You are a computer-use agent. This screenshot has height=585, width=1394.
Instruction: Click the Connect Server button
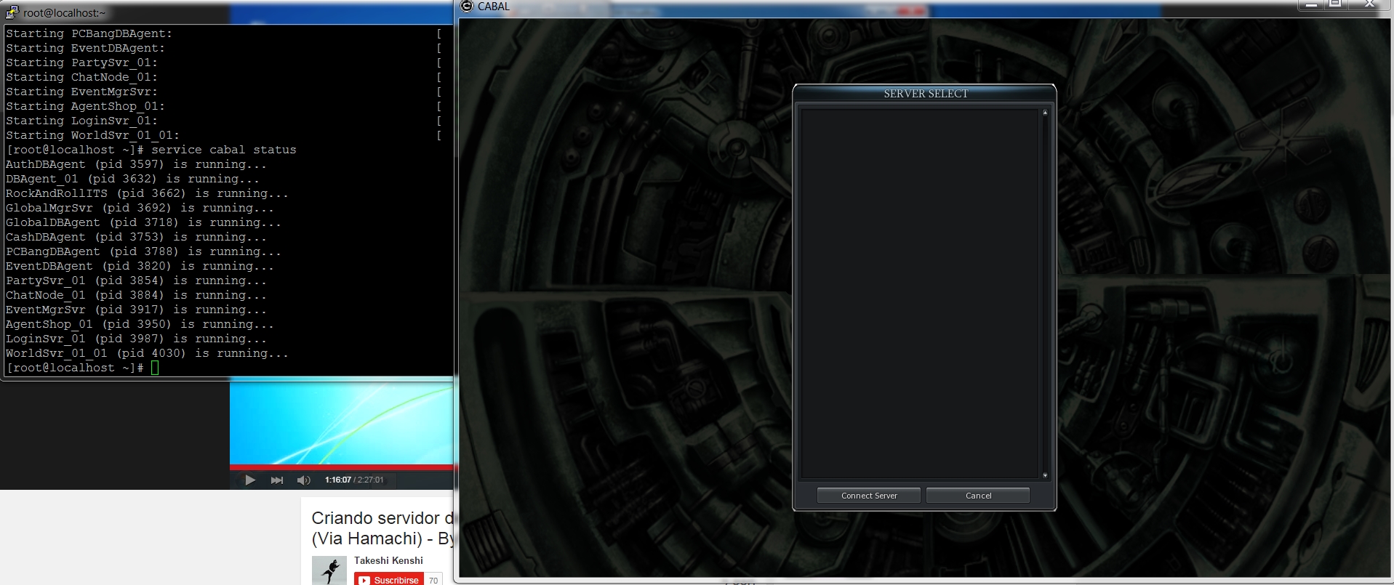tap(869, 496)
